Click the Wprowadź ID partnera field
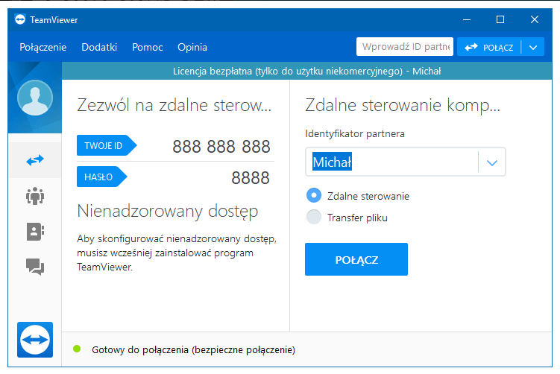Image resolution: width=560 pixels, height=374 pixels. click(405, 47)
